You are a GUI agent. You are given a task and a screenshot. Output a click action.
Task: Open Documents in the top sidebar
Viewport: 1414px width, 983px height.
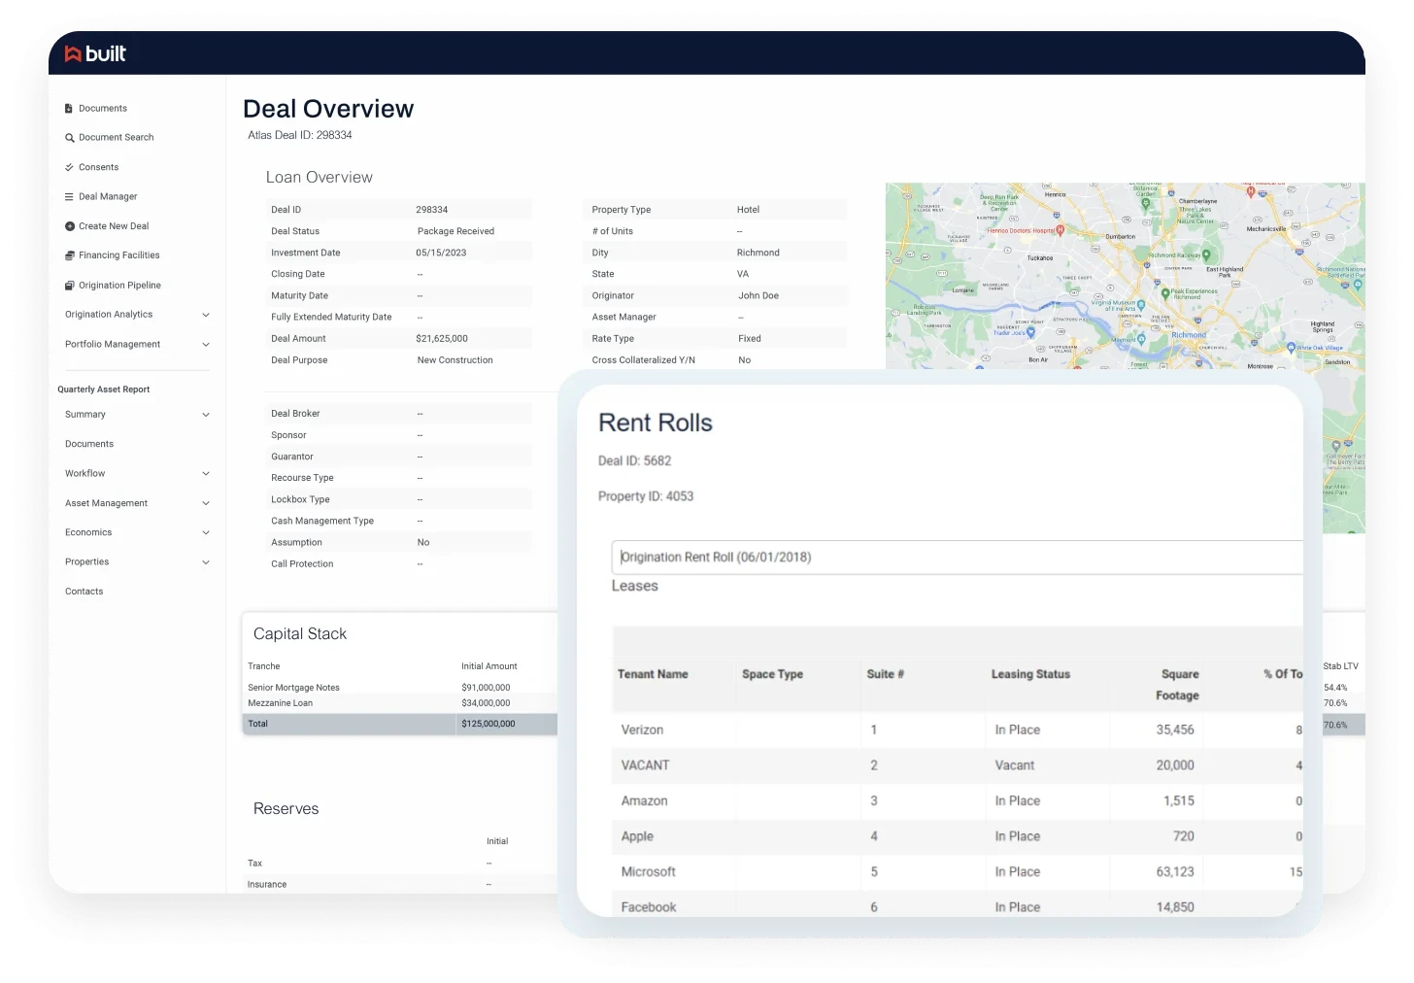[103, 109]
